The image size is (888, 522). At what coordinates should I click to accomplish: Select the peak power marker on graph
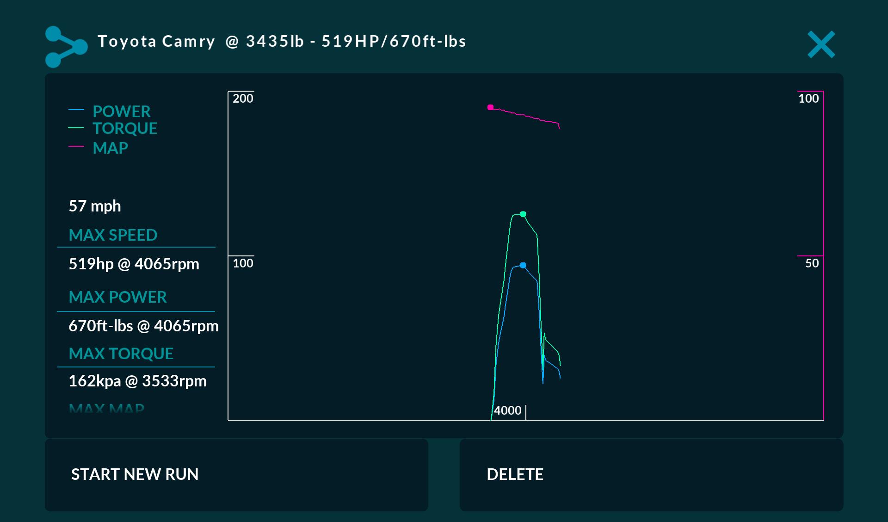[523, 265]
